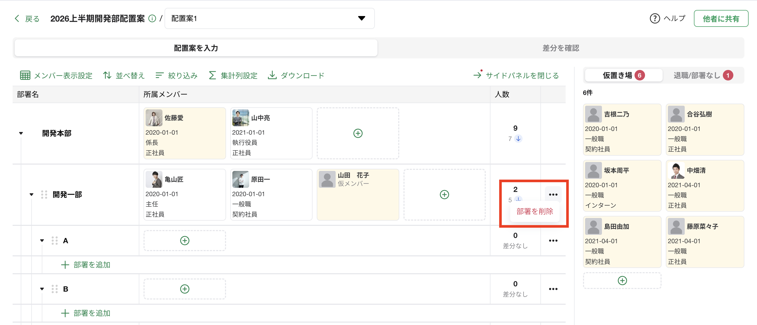
Task: Click the plus icon in 開発本部 row
Action: 358,133
